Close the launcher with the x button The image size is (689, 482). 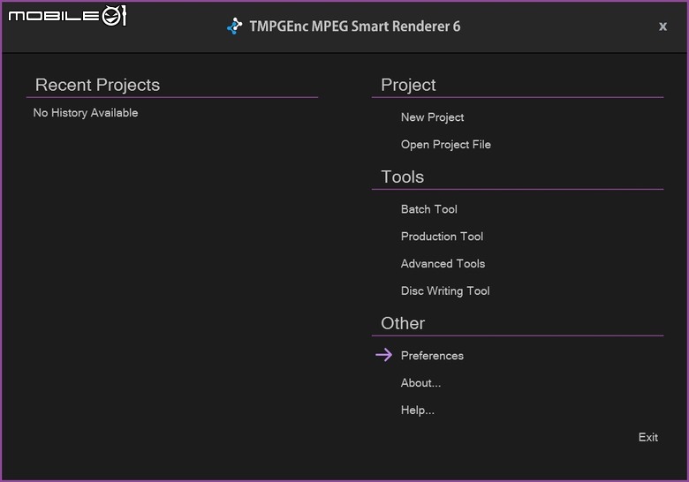[662, 26]
